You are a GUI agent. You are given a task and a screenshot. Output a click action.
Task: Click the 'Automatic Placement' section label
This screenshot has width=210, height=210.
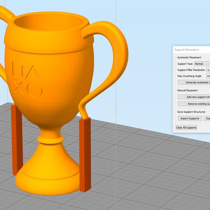(189, 57)
